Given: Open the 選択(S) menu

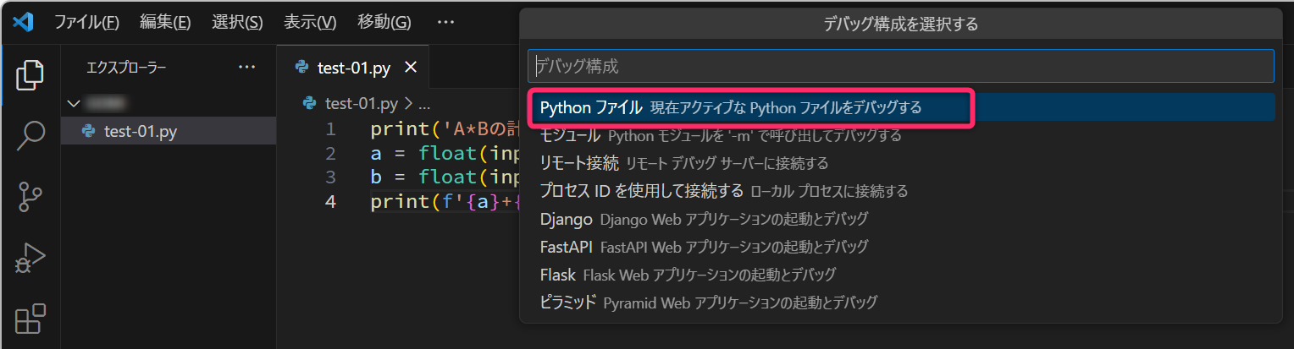Looking at the screenshot, I should 237,22.
